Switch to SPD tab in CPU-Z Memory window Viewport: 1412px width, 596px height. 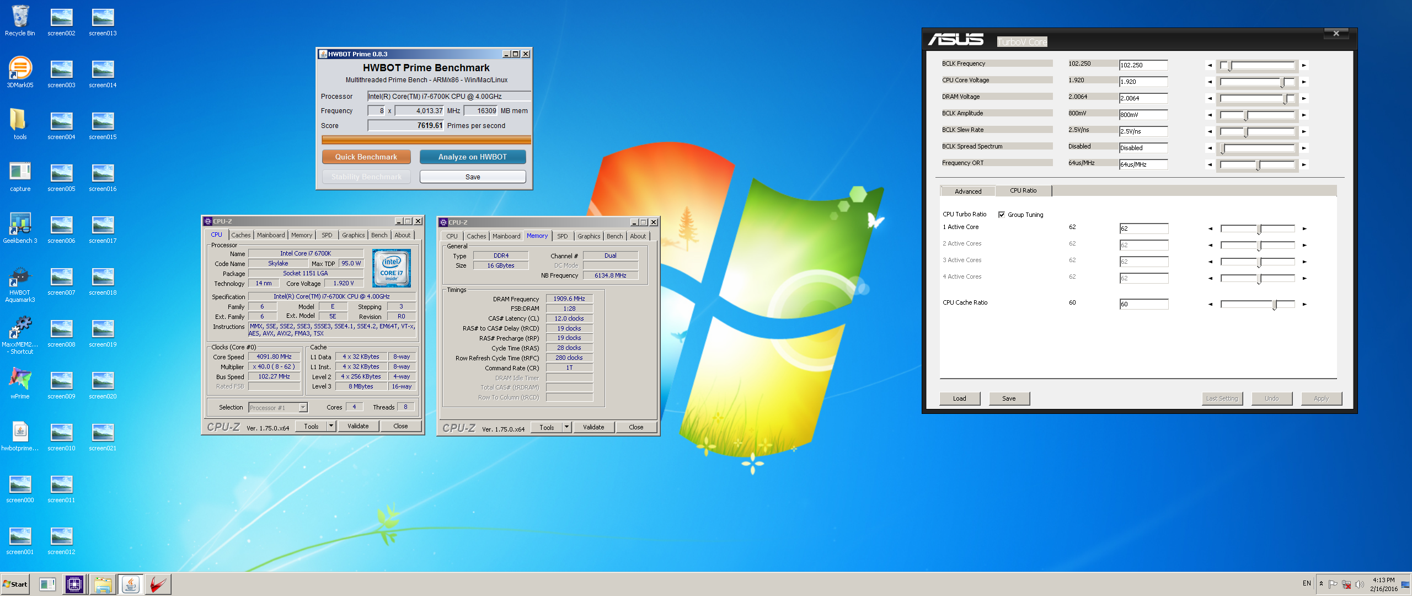click(x=562, y=236)
